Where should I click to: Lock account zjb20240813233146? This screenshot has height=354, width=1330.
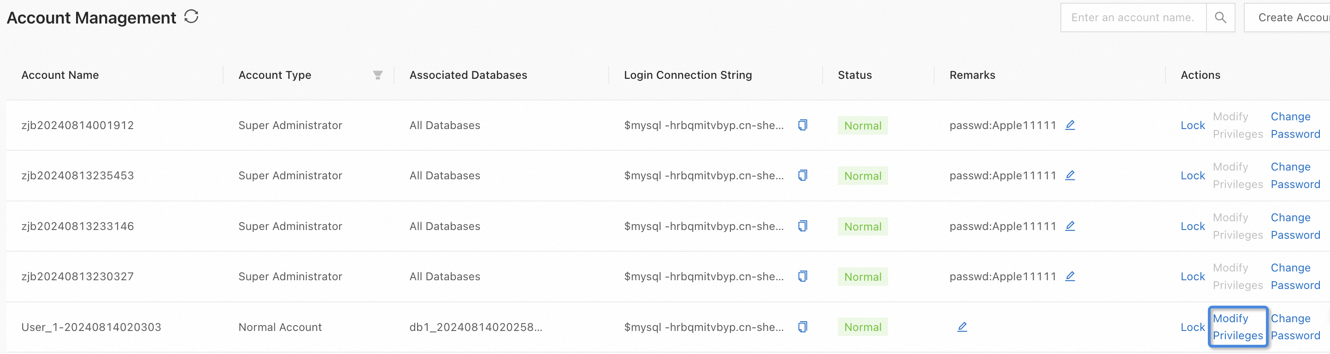pyautogui.click(x=1192, y=226)
